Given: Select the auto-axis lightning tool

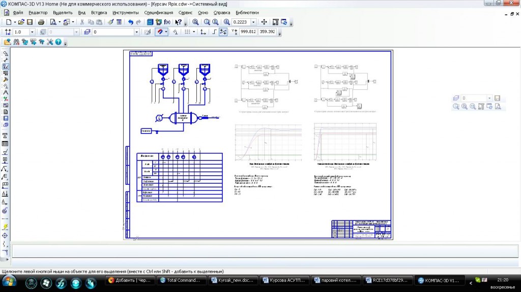Looking at the screenshot, I should (5, 227).
